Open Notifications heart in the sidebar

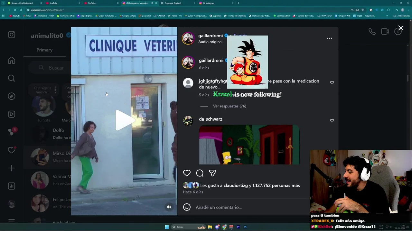(12, 150)
